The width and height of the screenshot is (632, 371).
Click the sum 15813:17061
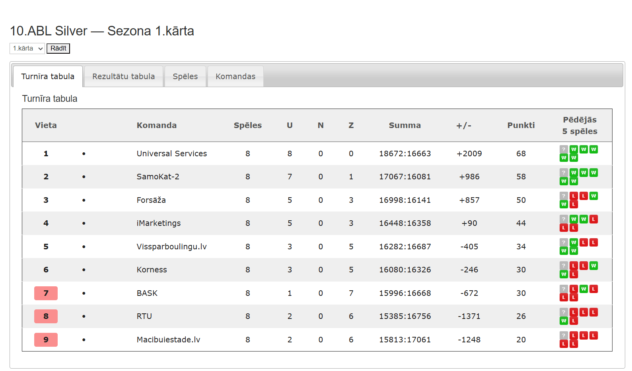pos(405,340)
